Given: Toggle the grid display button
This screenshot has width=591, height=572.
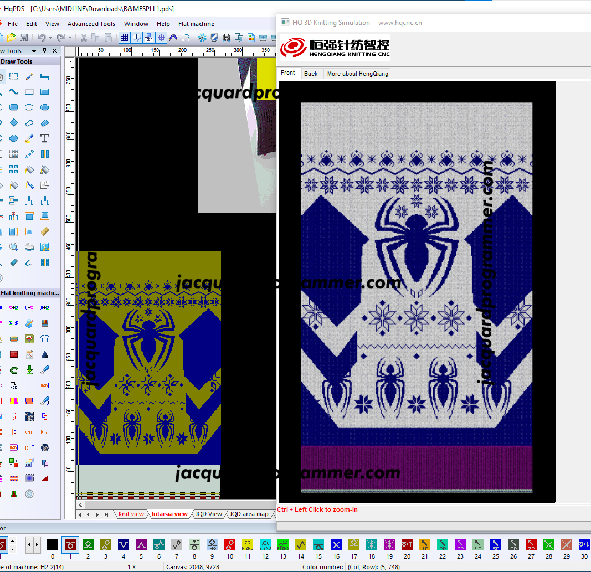Looking at the screenshot, I should click(125, 38).
